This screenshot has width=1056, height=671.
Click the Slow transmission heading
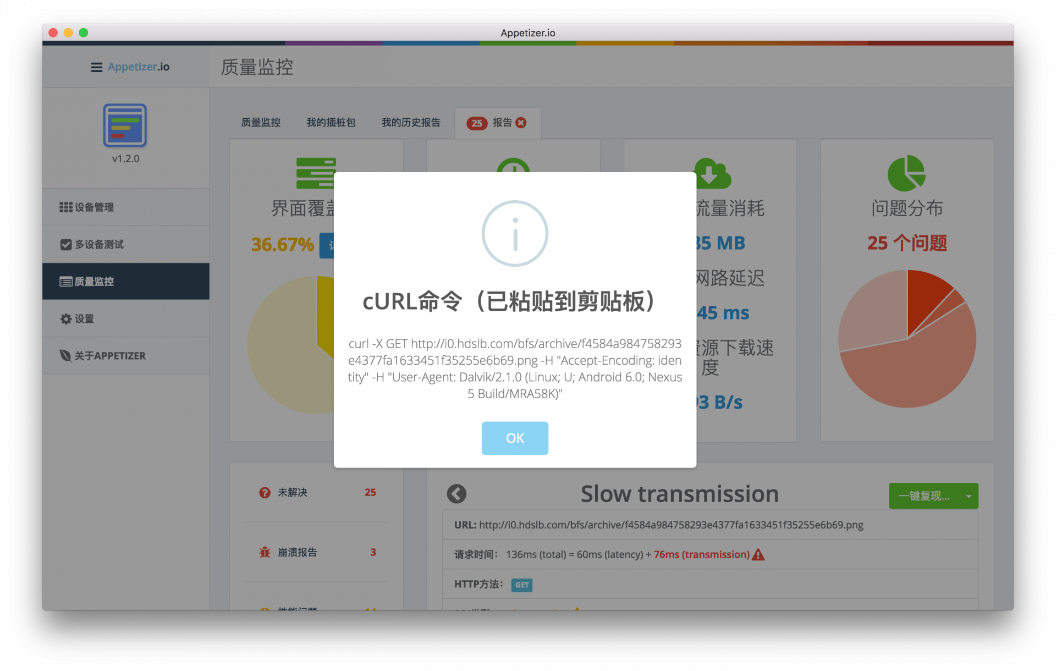679,494
